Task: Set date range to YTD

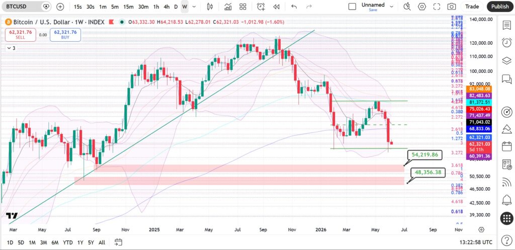Action: 68,242
